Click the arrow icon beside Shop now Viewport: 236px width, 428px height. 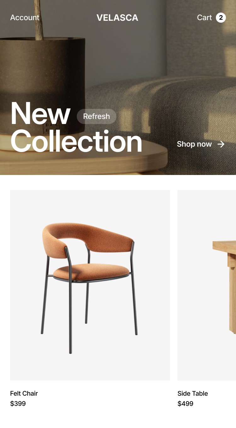pos(221,144)
